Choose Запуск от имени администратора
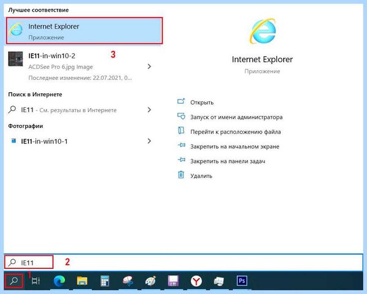This screenshot has height=294, width=367. coord(236,117)
